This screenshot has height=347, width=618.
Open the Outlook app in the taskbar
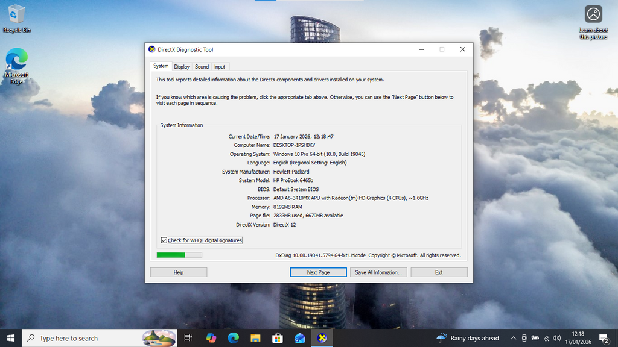[300, 338]
